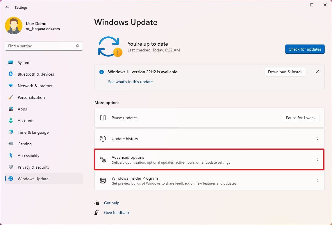Select the Bluetooth & devices icon
This screenshot has height=225, width=332.
[11, 74]
